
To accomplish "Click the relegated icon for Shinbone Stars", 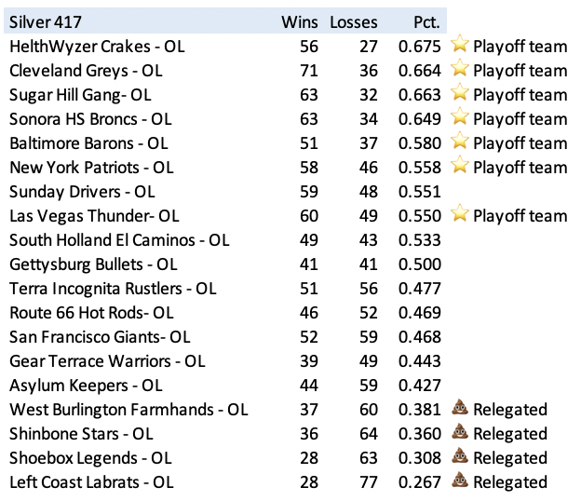I will (460, 433).
